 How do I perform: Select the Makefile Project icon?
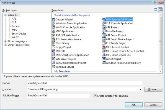click(x=104, y=31)
